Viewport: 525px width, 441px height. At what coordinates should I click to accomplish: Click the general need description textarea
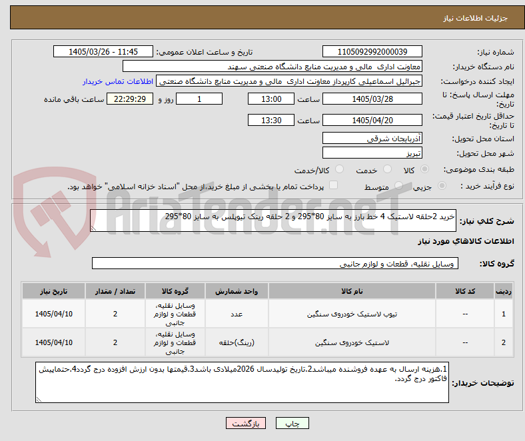tap(273, 220)
